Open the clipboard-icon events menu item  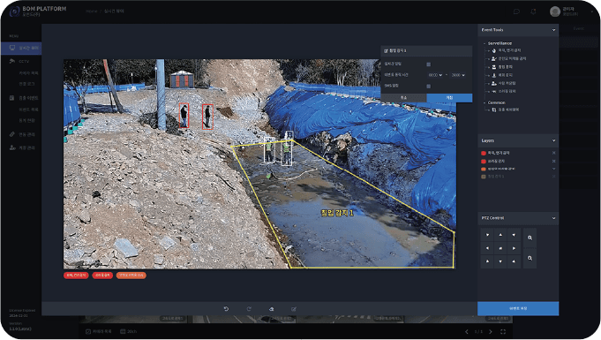[24, 98]
